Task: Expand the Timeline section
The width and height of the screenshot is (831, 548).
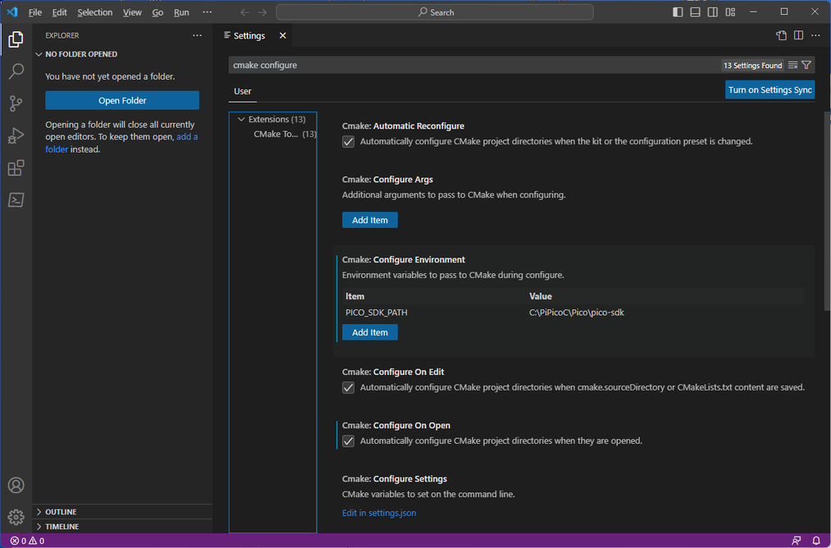Action: (122, 527)
